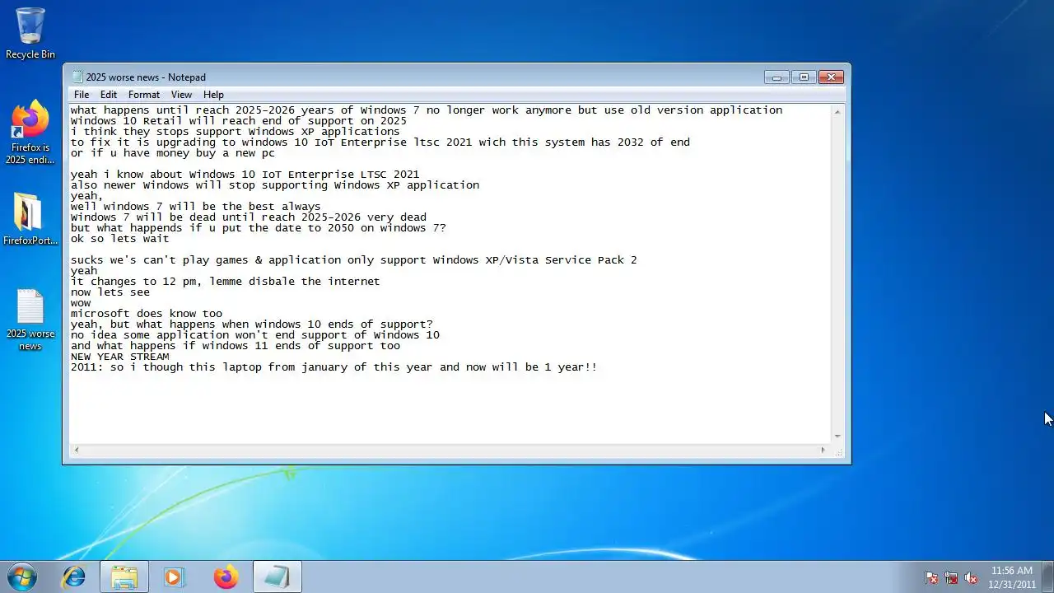Image resolution: width=1054 pixels, height=593 pixels.
Task: Click the line 'Windows 10 Retail will reach end of support on 2025'
Action: tap(239, 121)
